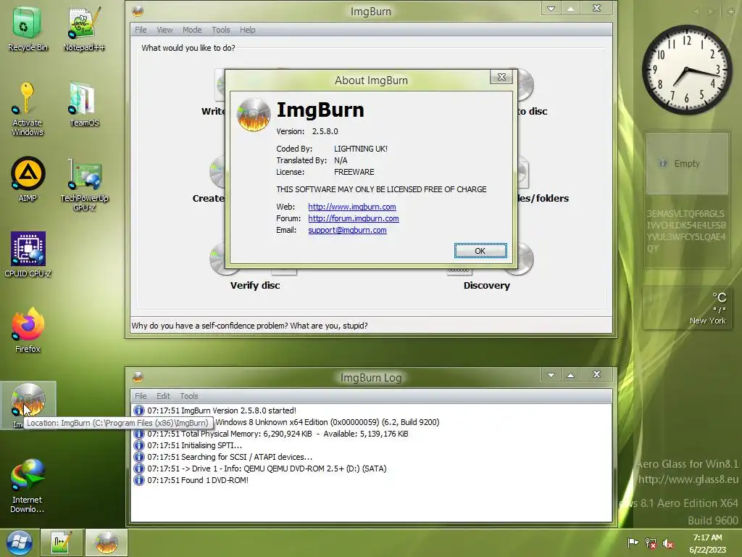The width and height of the screenshot is (742, 557).
Task: Click the ImgBurn main window title icon
Action: pos(138,11)
